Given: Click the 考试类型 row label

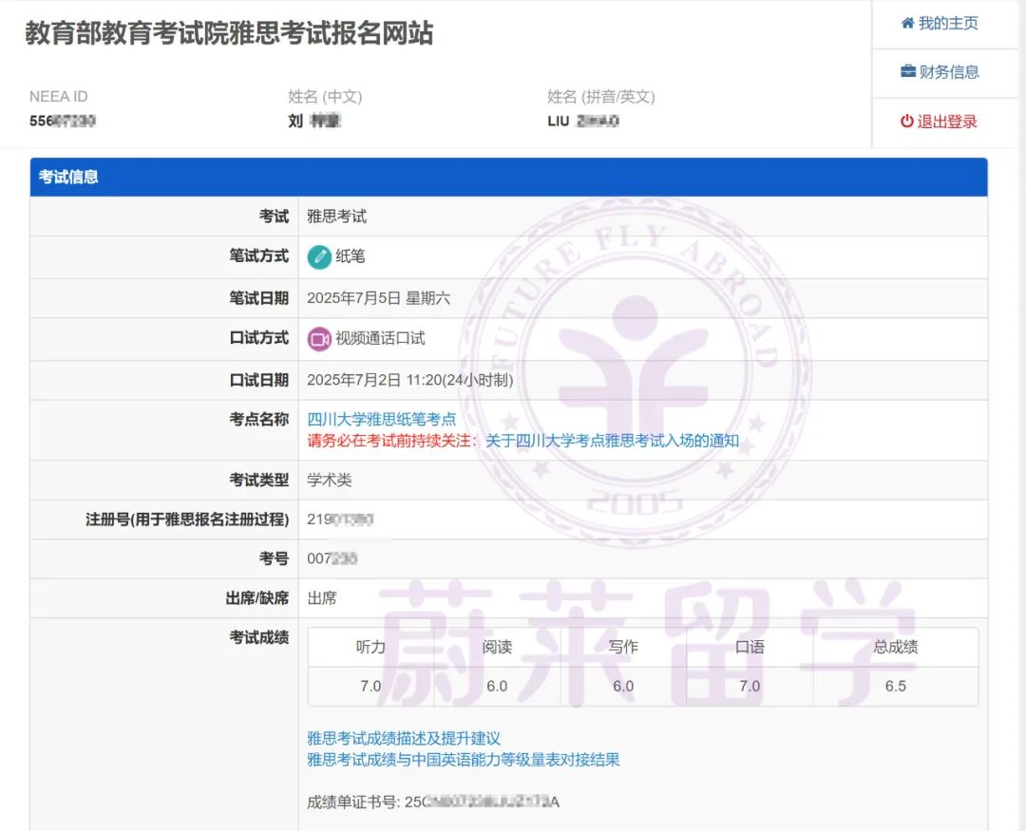Looking at the screenshot, I should point(258,481).
